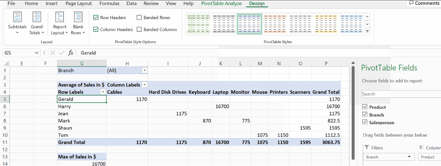Image resolution: width=441 pixels, height=166 pixels.
Task: Uncheck the Salesperson field
Action: (365, 122)
